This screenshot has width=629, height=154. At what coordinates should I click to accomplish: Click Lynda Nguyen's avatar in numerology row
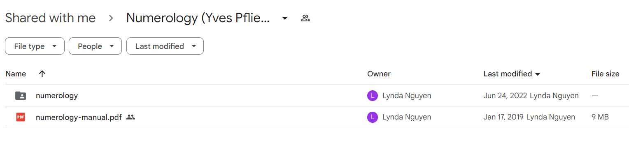[372, 96]
